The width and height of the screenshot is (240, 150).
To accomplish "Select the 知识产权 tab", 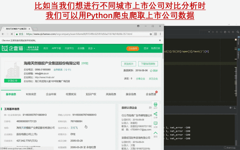I will (x=91, y=94).
